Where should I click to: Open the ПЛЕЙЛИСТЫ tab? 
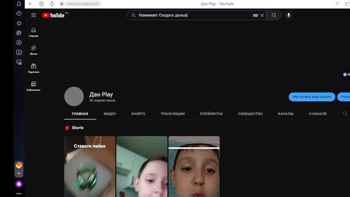coord(211,114)
